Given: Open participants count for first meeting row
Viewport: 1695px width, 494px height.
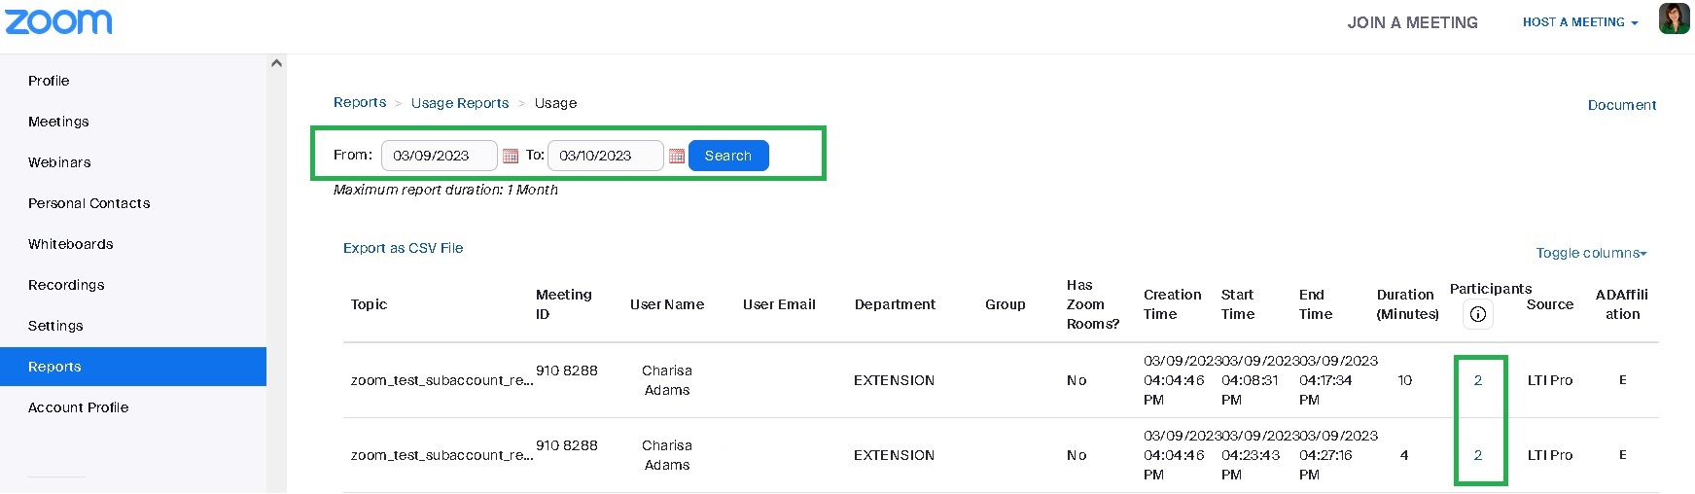Looking at the screenshot, I should tap(1478, 380).
